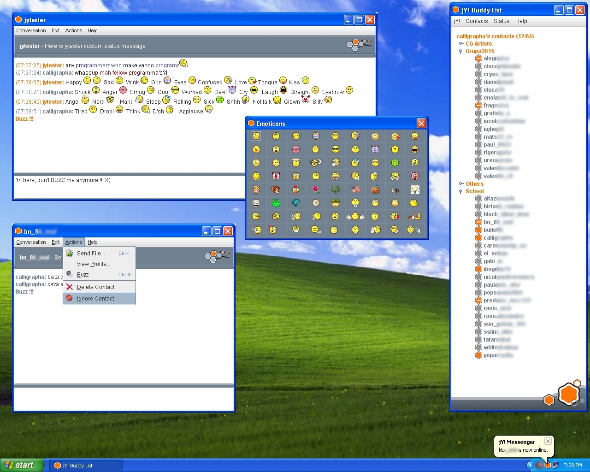Insert the cool sunglasses emoticon

[336, 149]
